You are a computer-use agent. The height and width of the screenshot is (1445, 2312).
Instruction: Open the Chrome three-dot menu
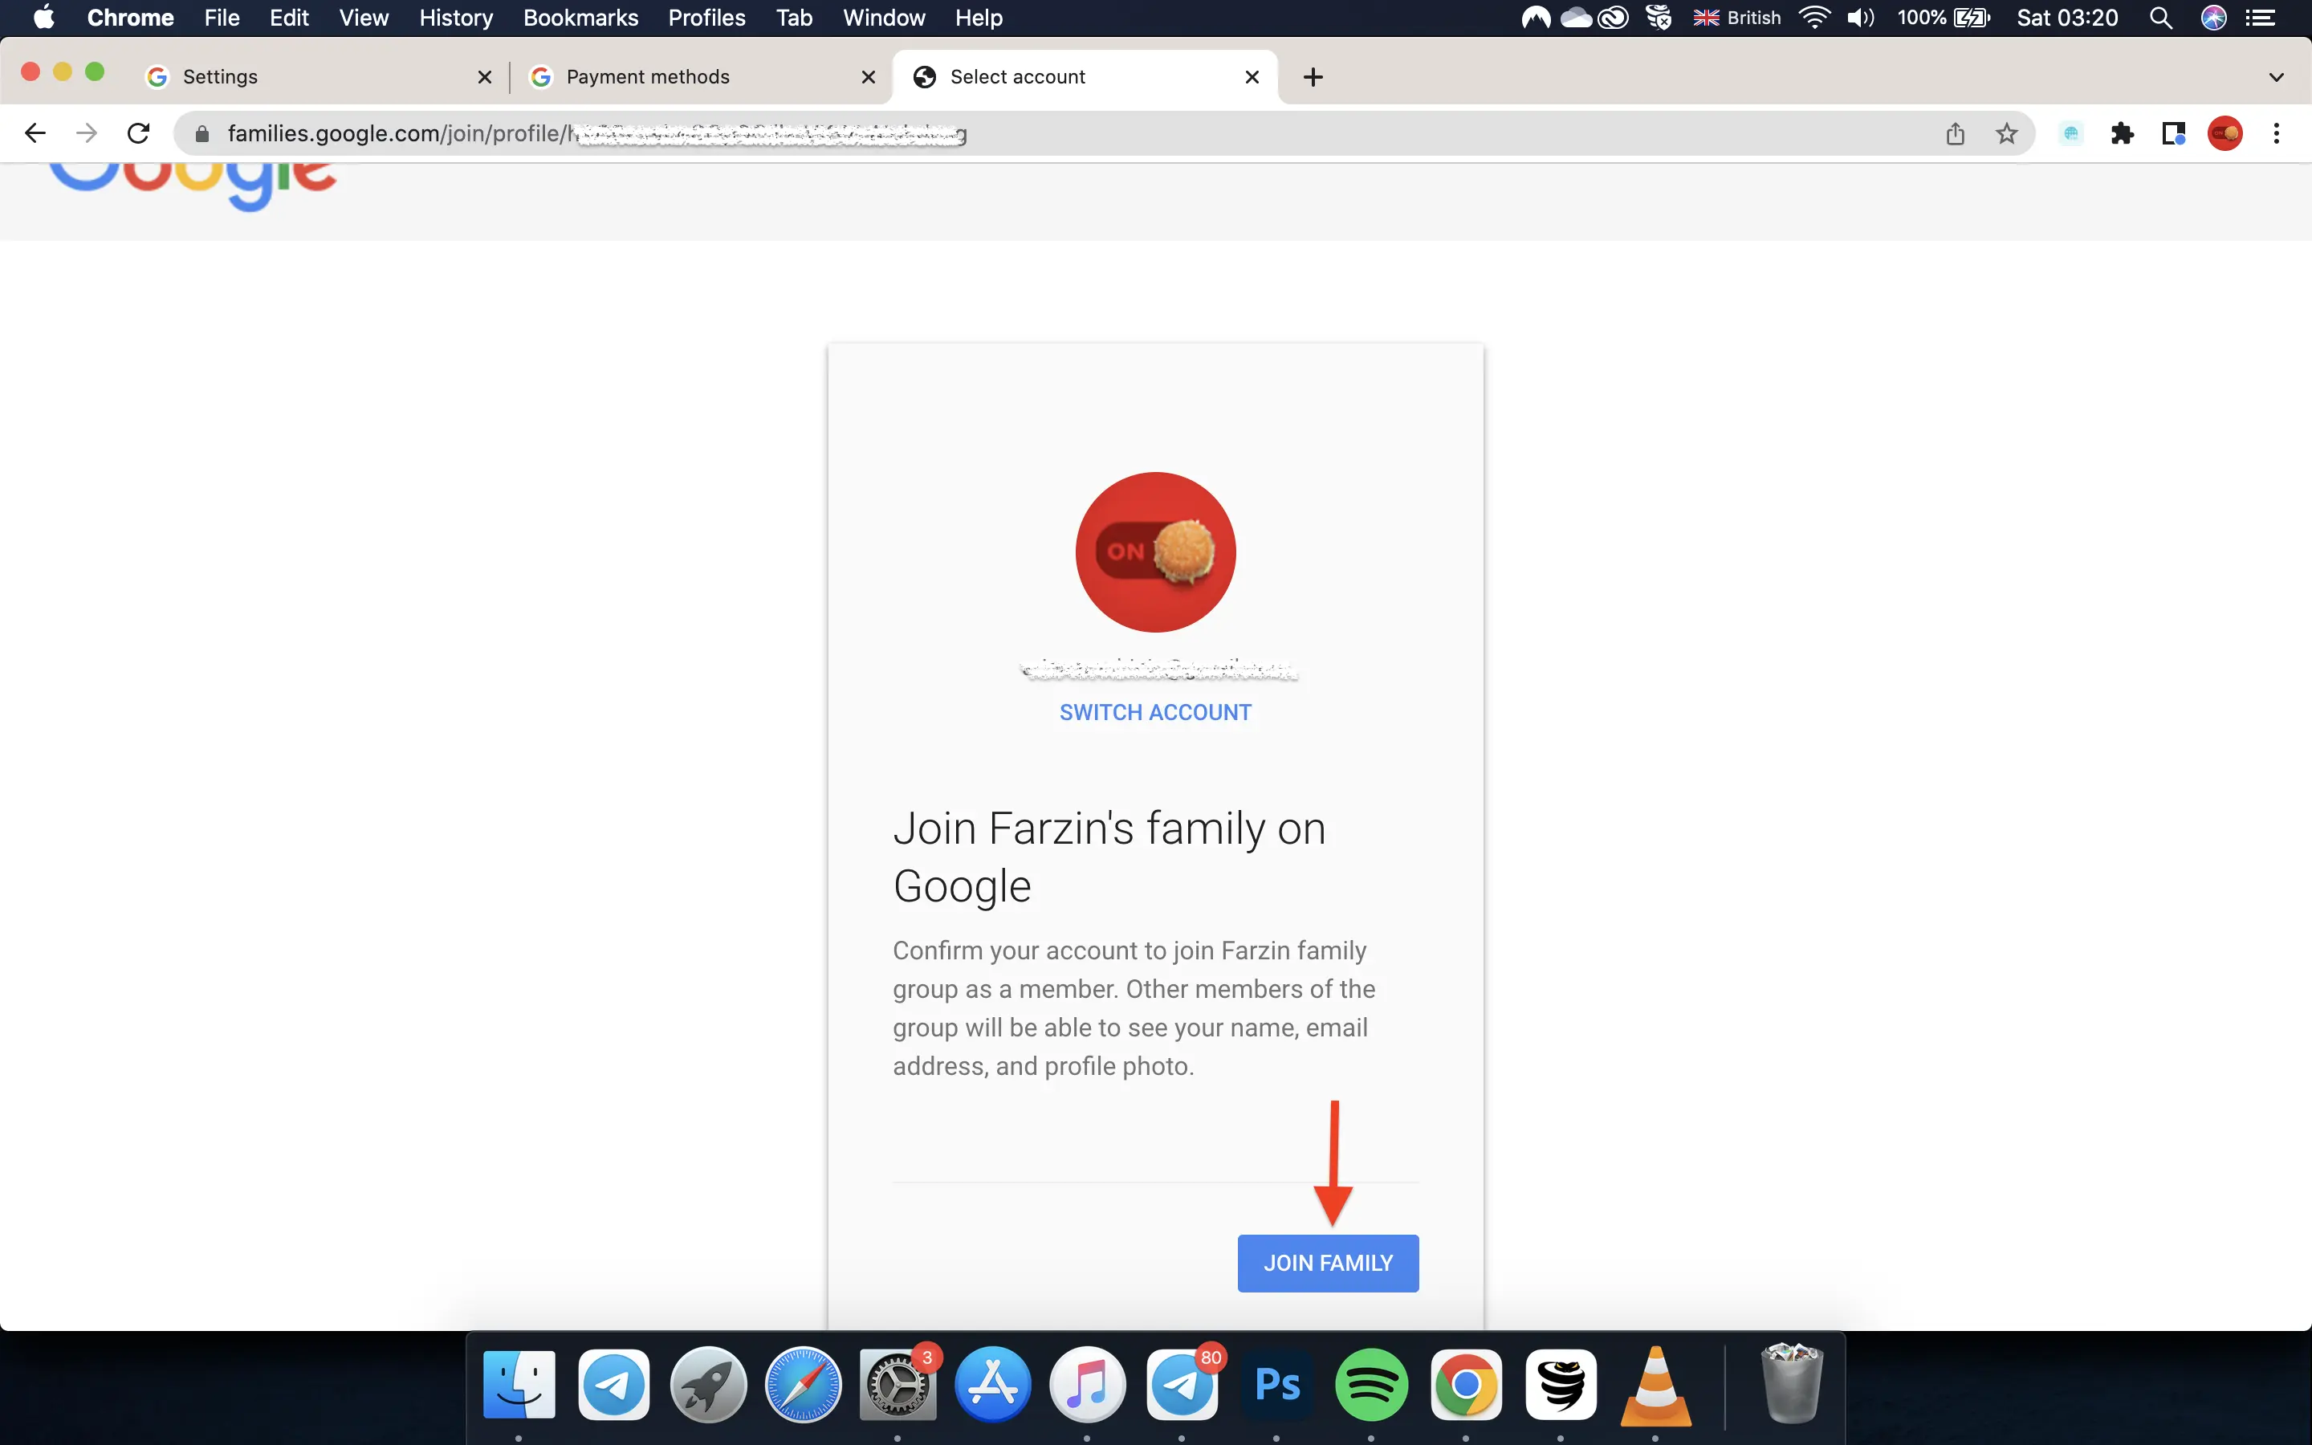(2277, 134)
